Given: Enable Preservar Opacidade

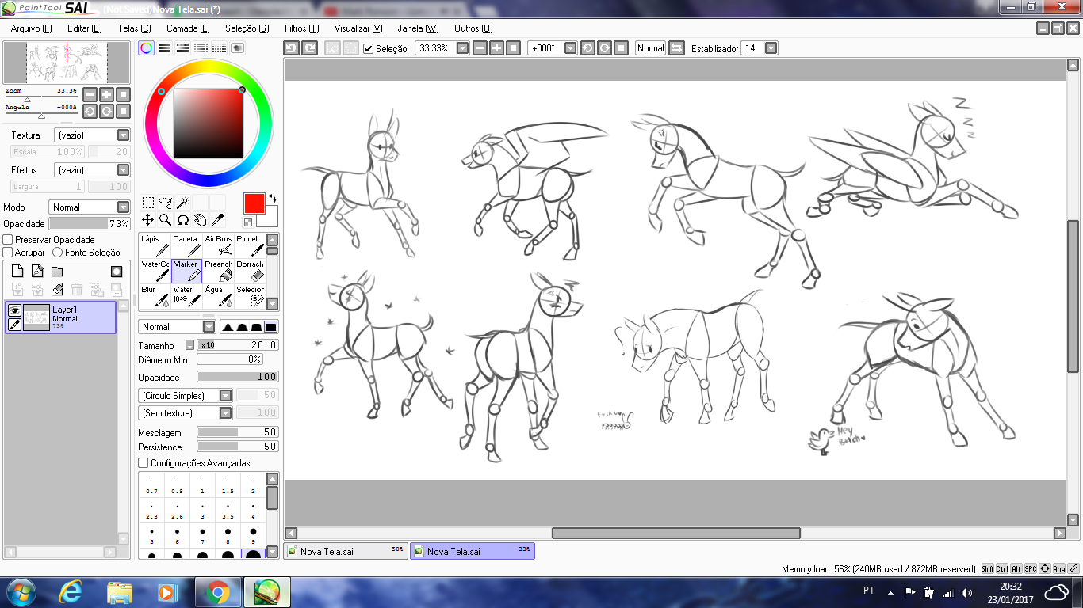Looking at the screenshot, I should [x=8, y=240].
